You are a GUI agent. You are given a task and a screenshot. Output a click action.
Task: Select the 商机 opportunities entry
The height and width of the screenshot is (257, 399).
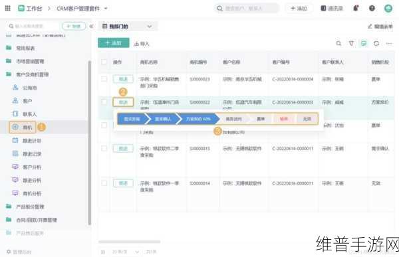pyautogui.click(x=23, y=127)
